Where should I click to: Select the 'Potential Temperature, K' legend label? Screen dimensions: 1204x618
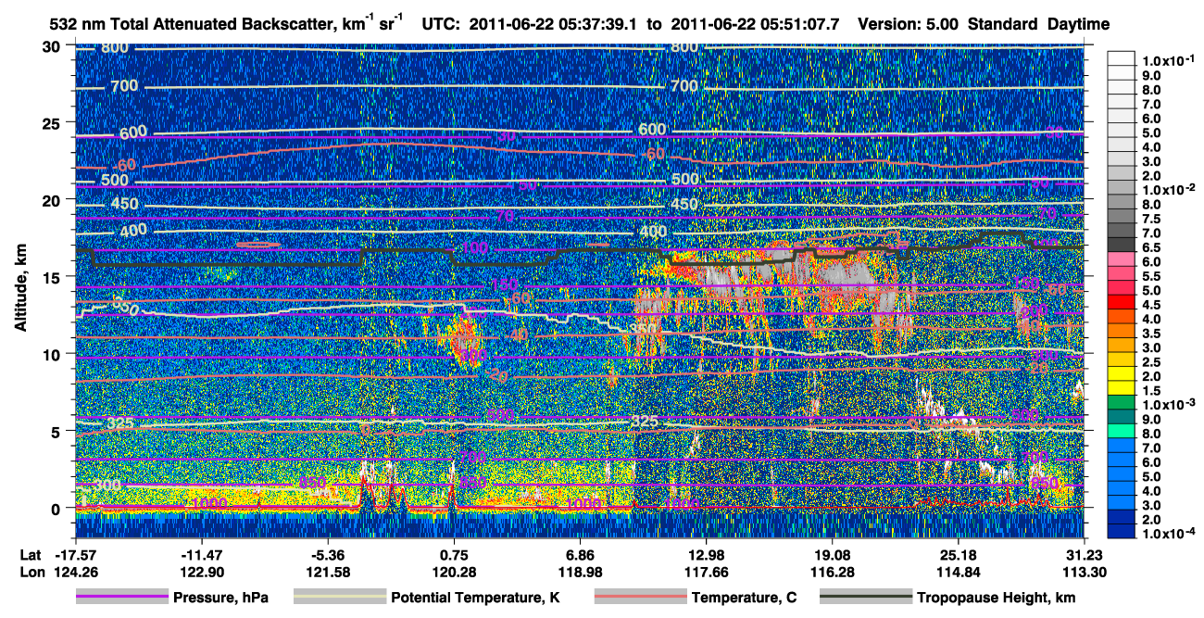[x=475, y=598]
